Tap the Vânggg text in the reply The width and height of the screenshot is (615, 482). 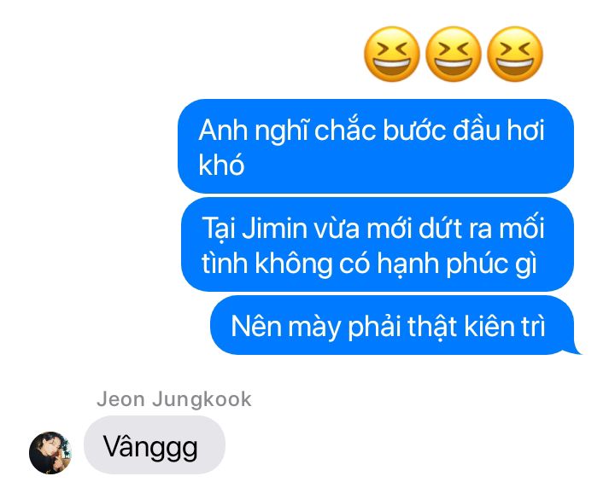(x=150, y=447)
